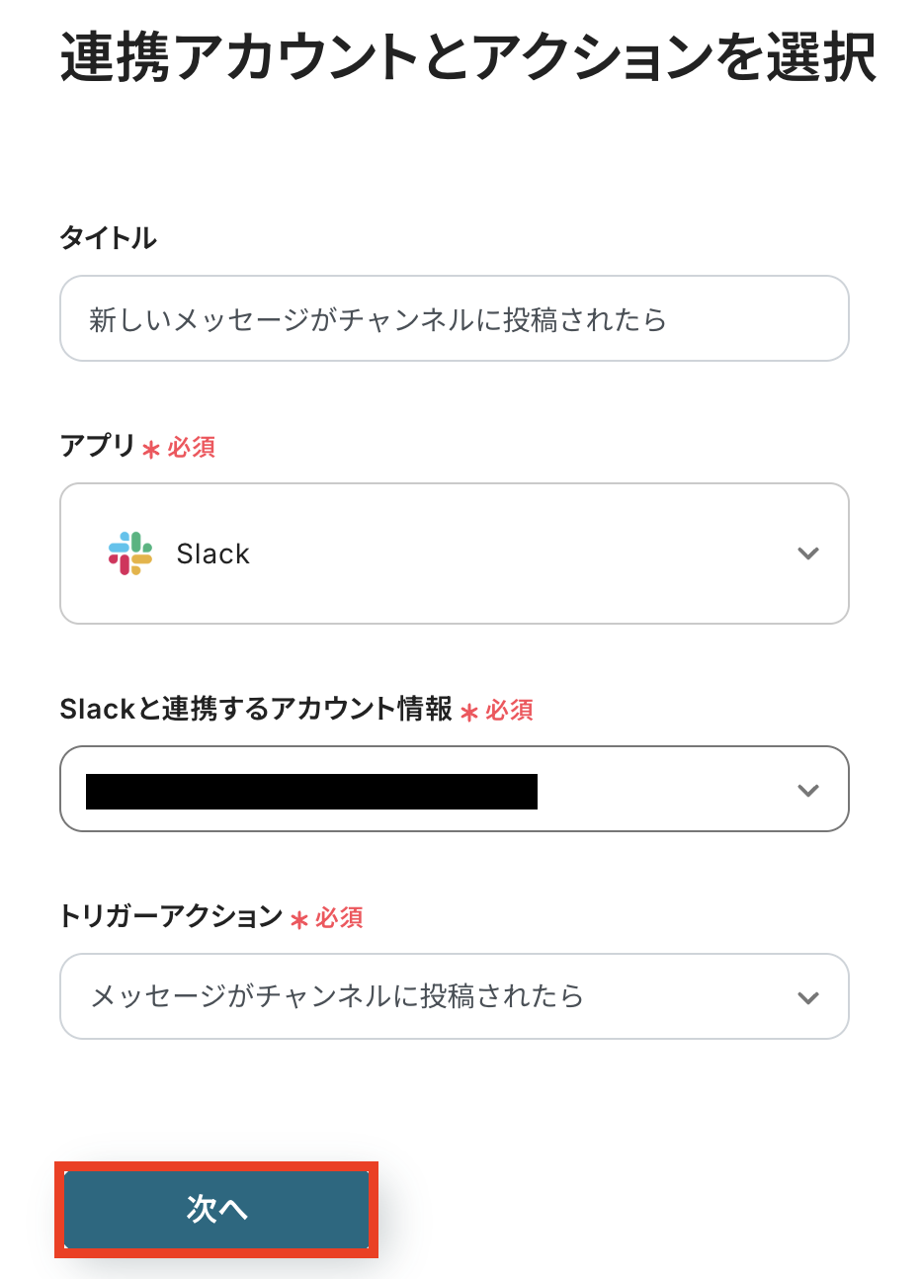Expand the トリガーアクション dropdown chevron
The width and height of the screenshot is (921, 1279).
click(x=808, y=997)
